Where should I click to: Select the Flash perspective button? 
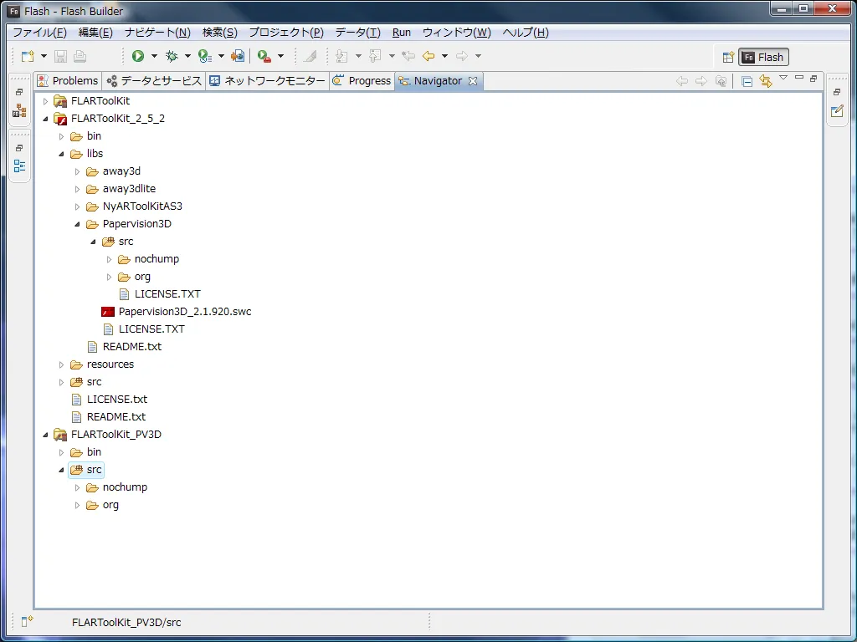(763, 58)
